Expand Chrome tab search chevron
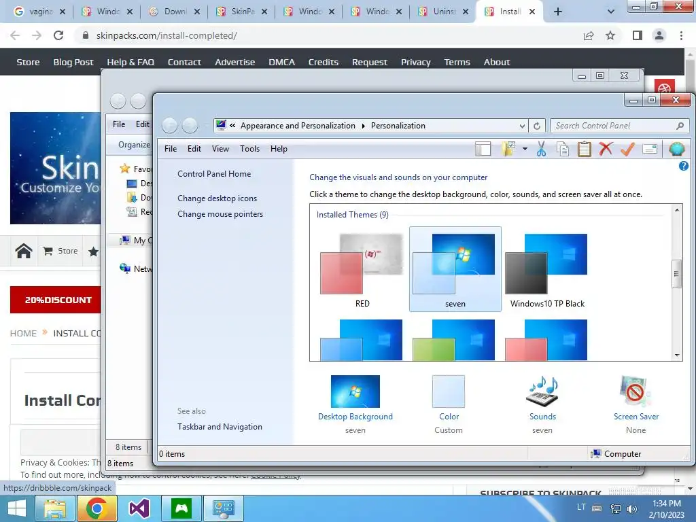 click(611, 12)
